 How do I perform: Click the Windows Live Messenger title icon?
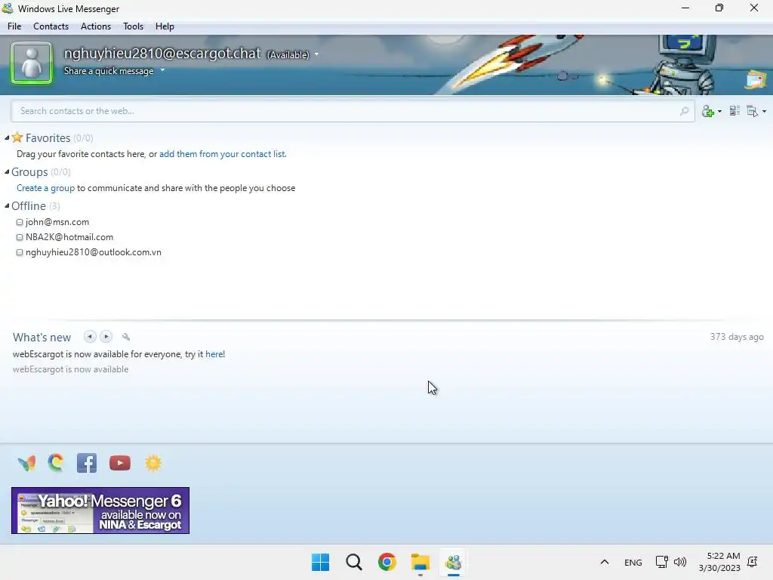pos(8,8)
